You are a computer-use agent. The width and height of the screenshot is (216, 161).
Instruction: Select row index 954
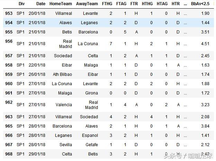pos(9,23)
